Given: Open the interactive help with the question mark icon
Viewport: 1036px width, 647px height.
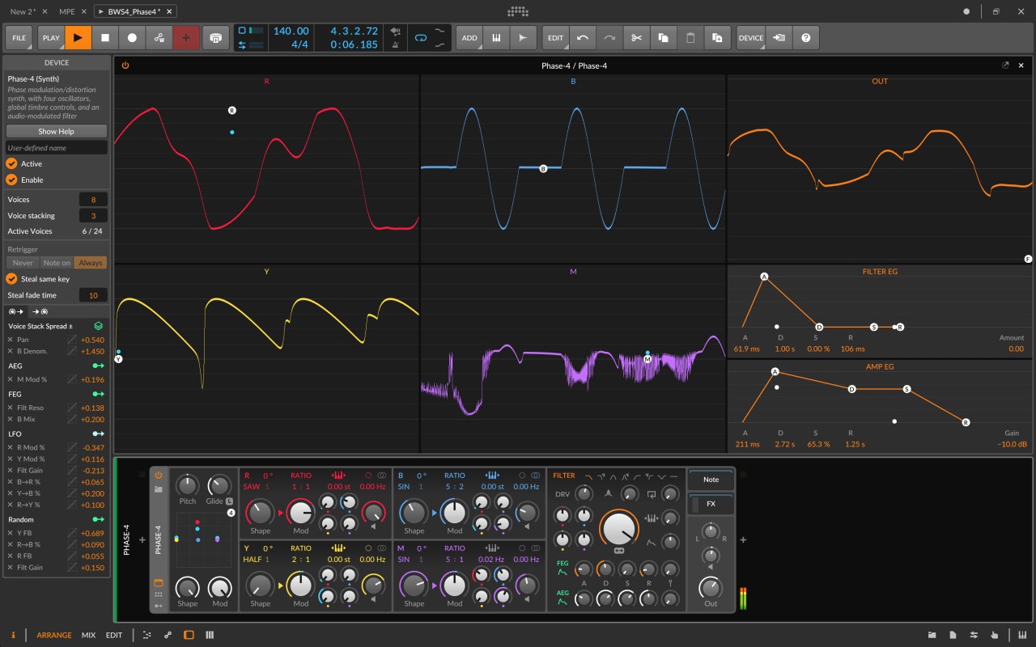Looking at the screenshot, I should [805, 37].
